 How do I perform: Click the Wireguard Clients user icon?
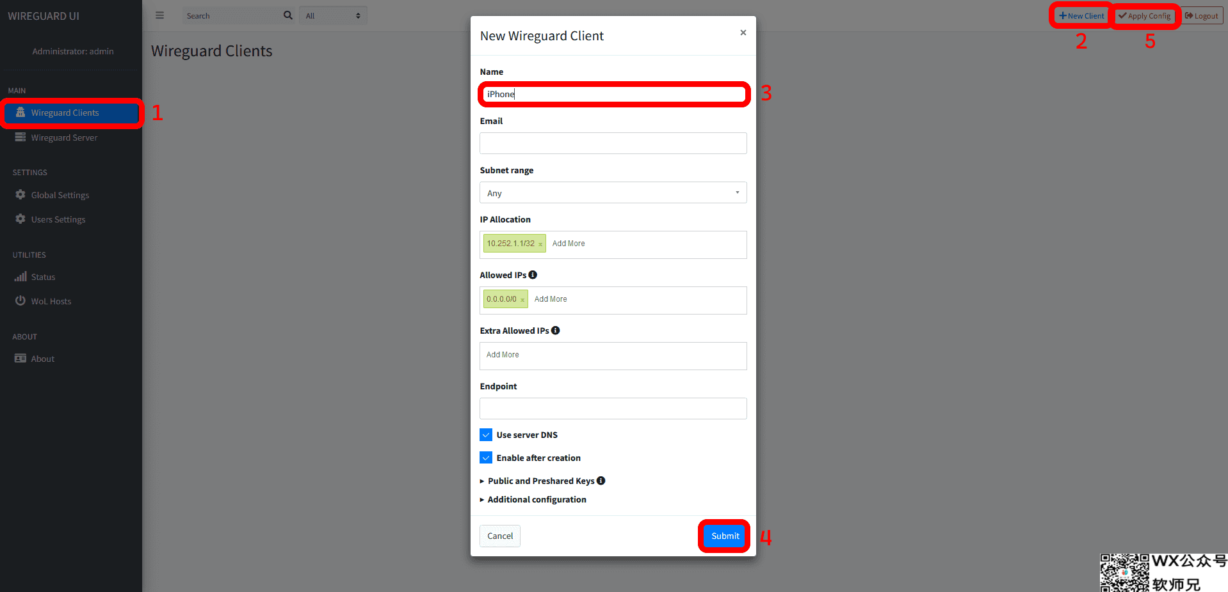pos(20,112)
